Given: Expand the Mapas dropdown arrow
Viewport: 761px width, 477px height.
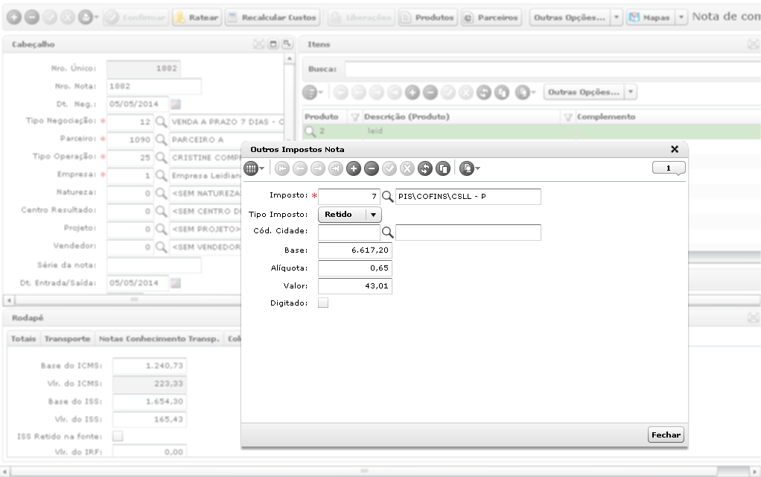Looking at the screenshot, I should point(681,17).
